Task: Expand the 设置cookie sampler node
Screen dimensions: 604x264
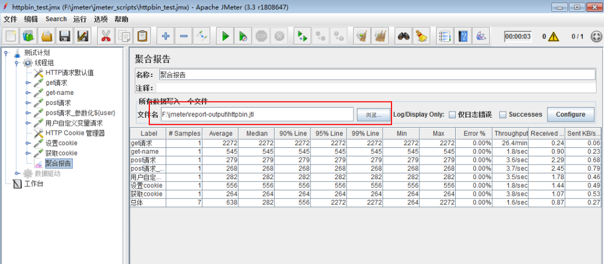Action: 28,143
